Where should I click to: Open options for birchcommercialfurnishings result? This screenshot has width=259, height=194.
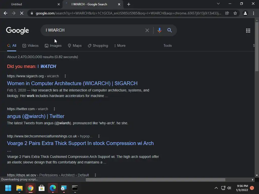tap(99, 136)
